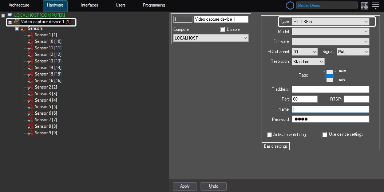Click the Password input field

click(x=330, y=119)
